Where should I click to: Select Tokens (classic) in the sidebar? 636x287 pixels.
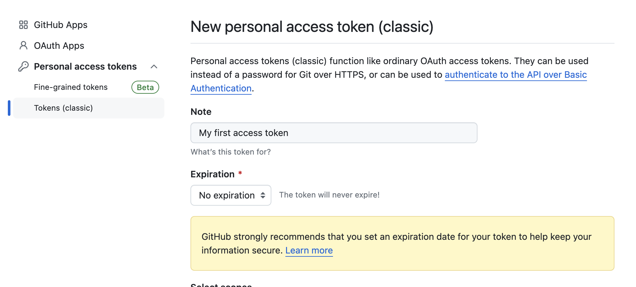pos(63,108)
